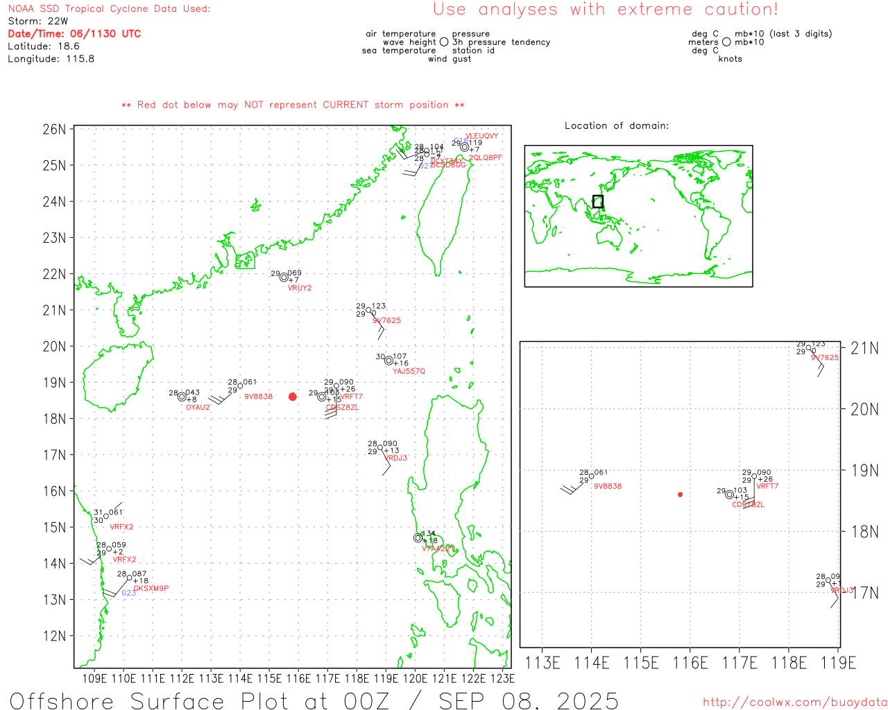Click 'Longitude: 115.8' text
Image resolution: width=888 pixels, height=710 pixels.
[x=51, y=59]
